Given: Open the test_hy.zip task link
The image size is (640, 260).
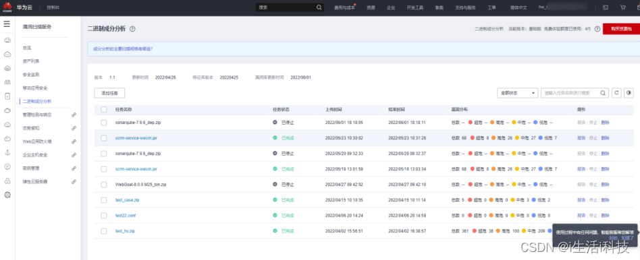Looking at the screenshot, I should coord(125,231).
